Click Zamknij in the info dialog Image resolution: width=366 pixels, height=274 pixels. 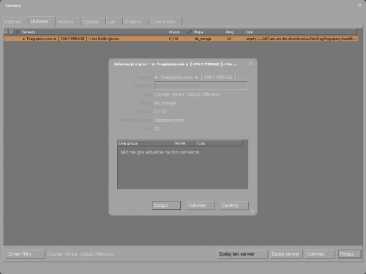[x=234, y=205]
